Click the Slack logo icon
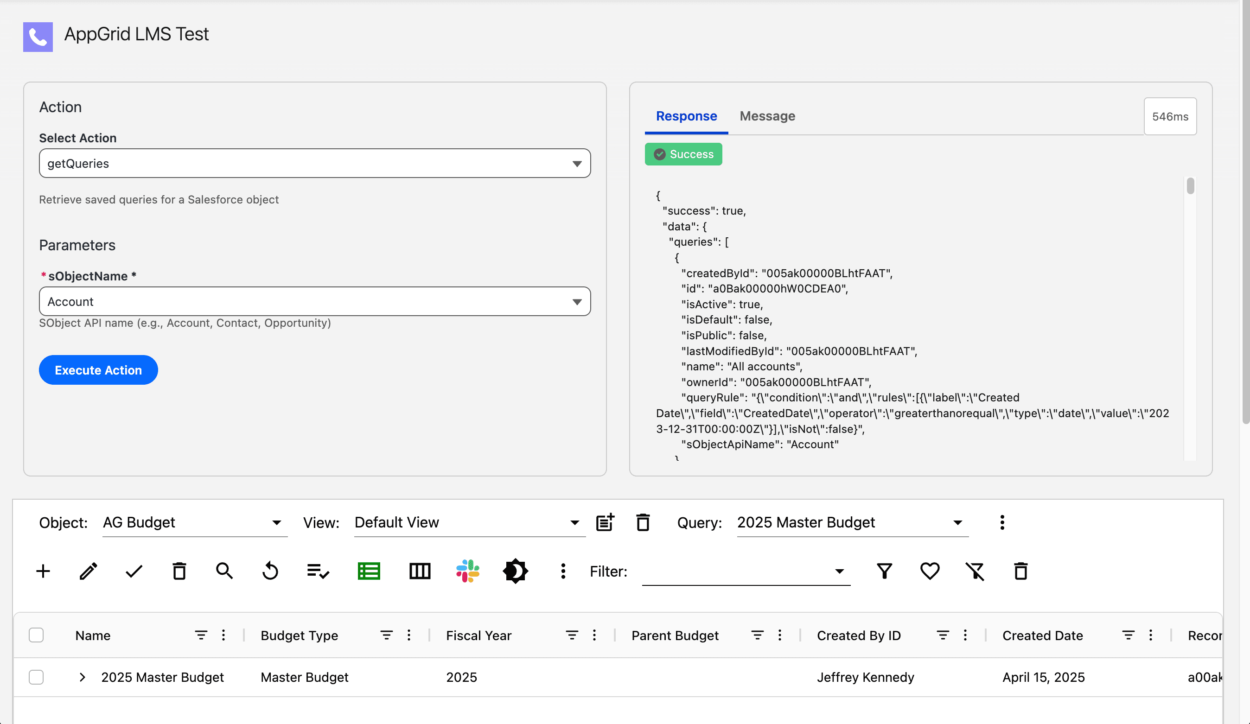Image resolution: width=1250 pixels, height=724 pixels. pyautogui.click(x=467, y=571)
